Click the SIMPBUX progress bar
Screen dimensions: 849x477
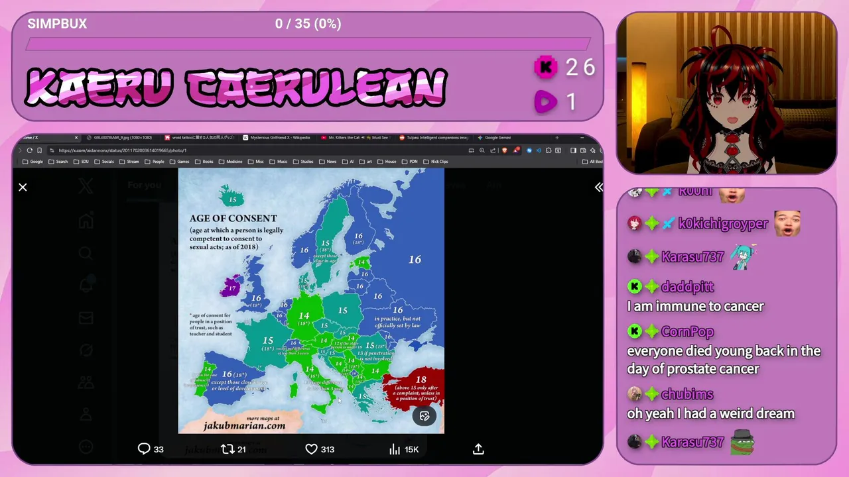308,44
